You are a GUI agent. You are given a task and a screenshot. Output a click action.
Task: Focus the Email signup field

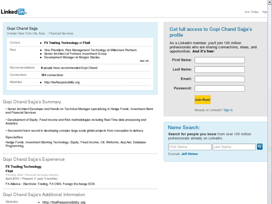tap(220, 79)
